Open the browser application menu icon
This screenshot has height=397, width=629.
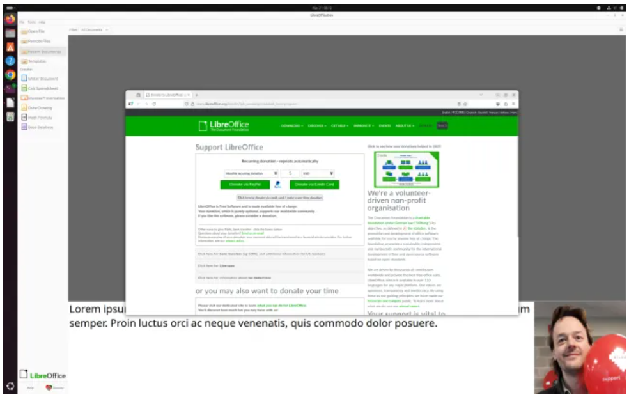513,104
